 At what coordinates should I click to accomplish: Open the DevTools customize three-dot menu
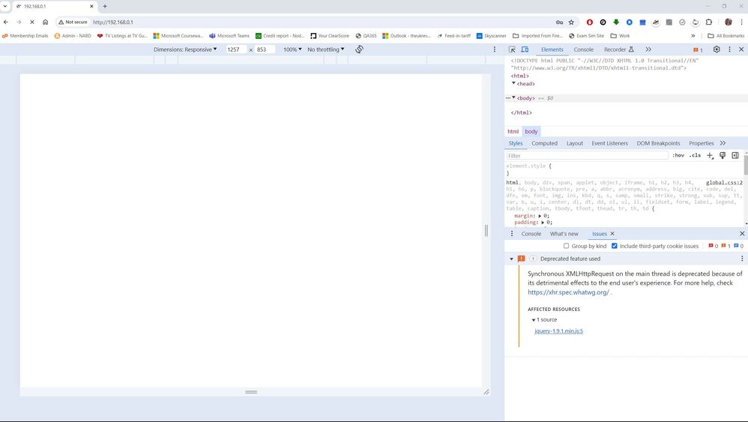pyautogui.click(x=729, y=49)
